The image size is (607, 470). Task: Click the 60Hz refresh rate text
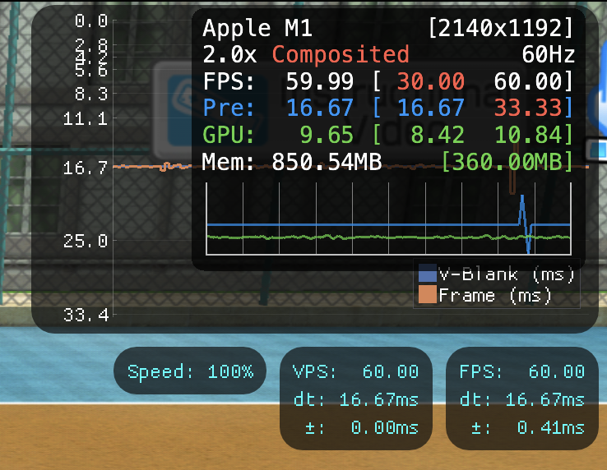tap(548, 54)
